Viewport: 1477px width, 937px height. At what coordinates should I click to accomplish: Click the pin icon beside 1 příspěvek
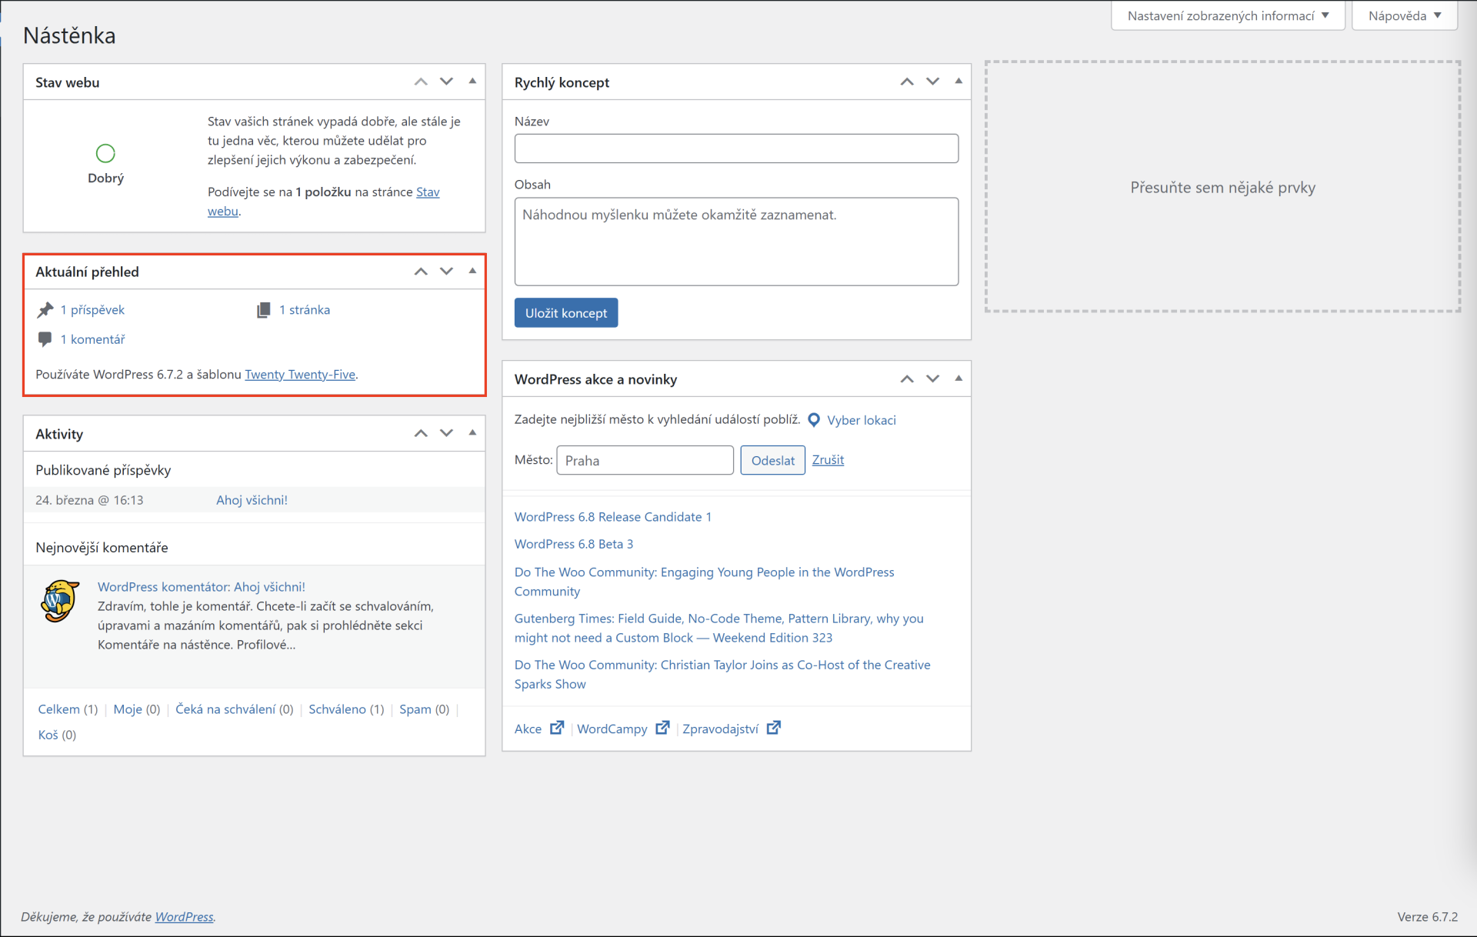tap(45, 309)
